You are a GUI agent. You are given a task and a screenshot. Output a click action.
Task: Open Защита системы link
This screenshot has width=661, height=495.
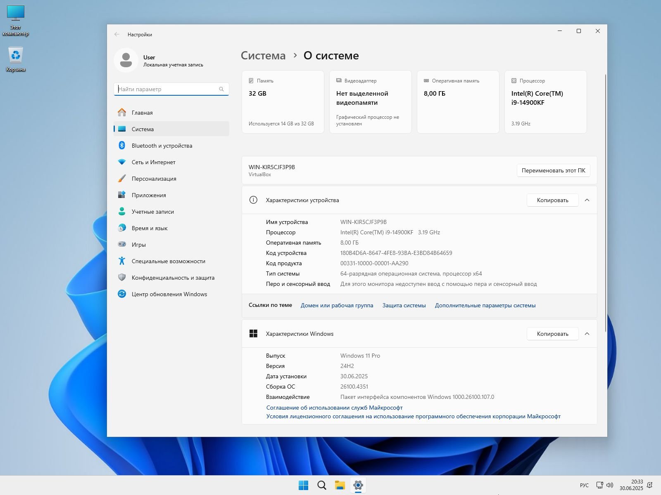click(x=404, y=305)
